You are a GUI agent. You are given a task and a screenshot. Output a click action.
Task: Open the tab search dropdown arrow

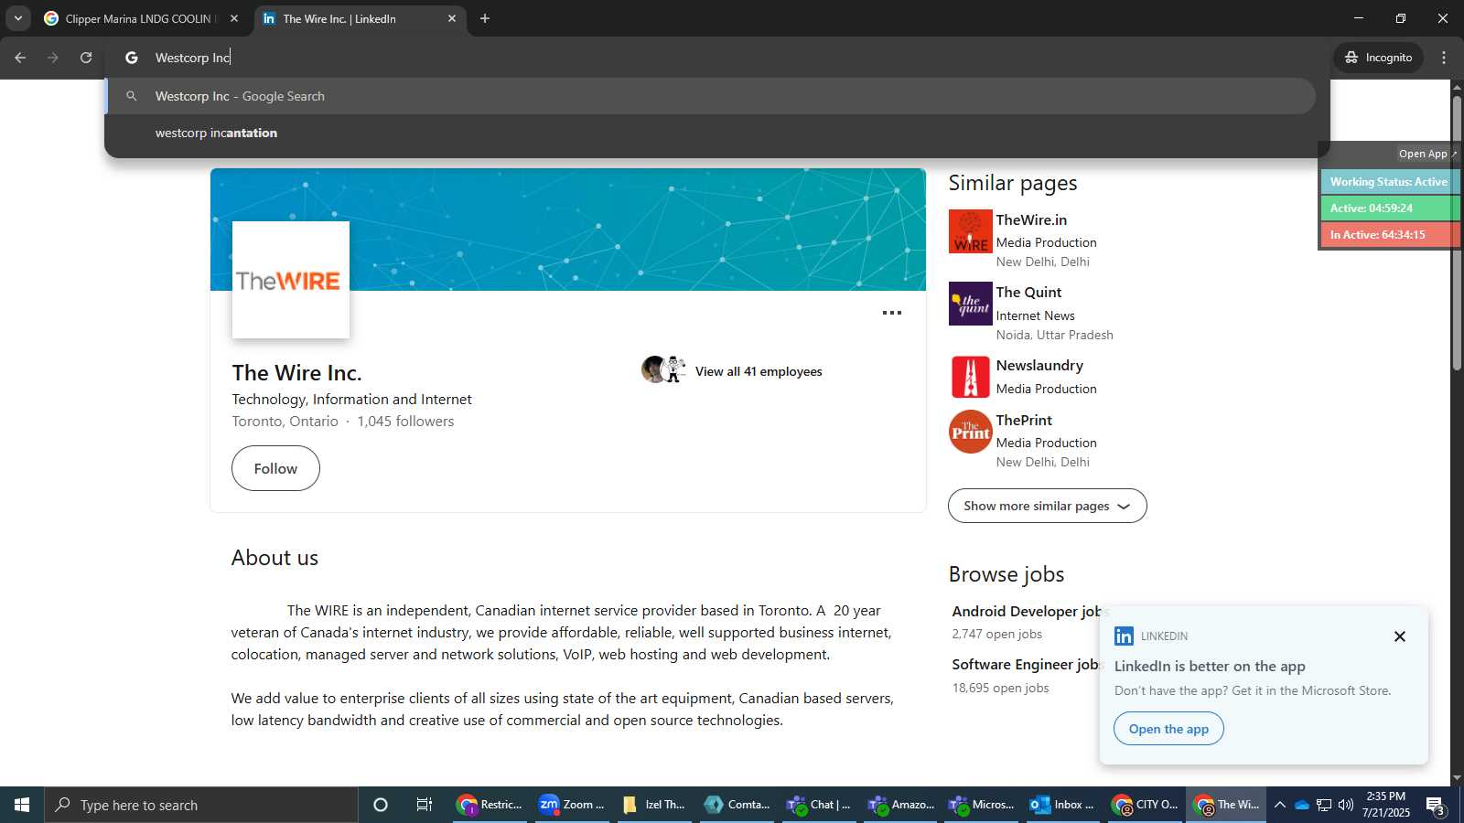[17, 18]
